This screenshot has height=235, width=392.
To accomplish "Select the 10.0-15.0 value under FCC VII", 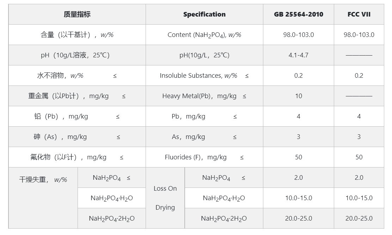I will (x=359, y=198).
